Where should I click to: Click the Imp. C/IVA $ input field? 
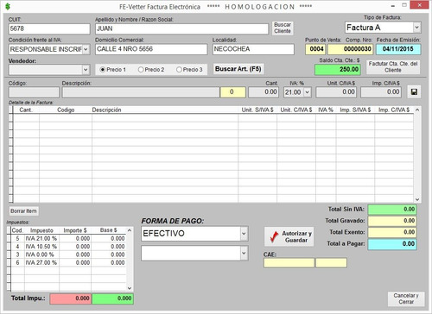click(381, 92)
